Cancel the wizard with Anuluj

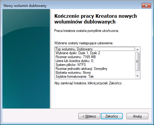[x=137, y=116]
